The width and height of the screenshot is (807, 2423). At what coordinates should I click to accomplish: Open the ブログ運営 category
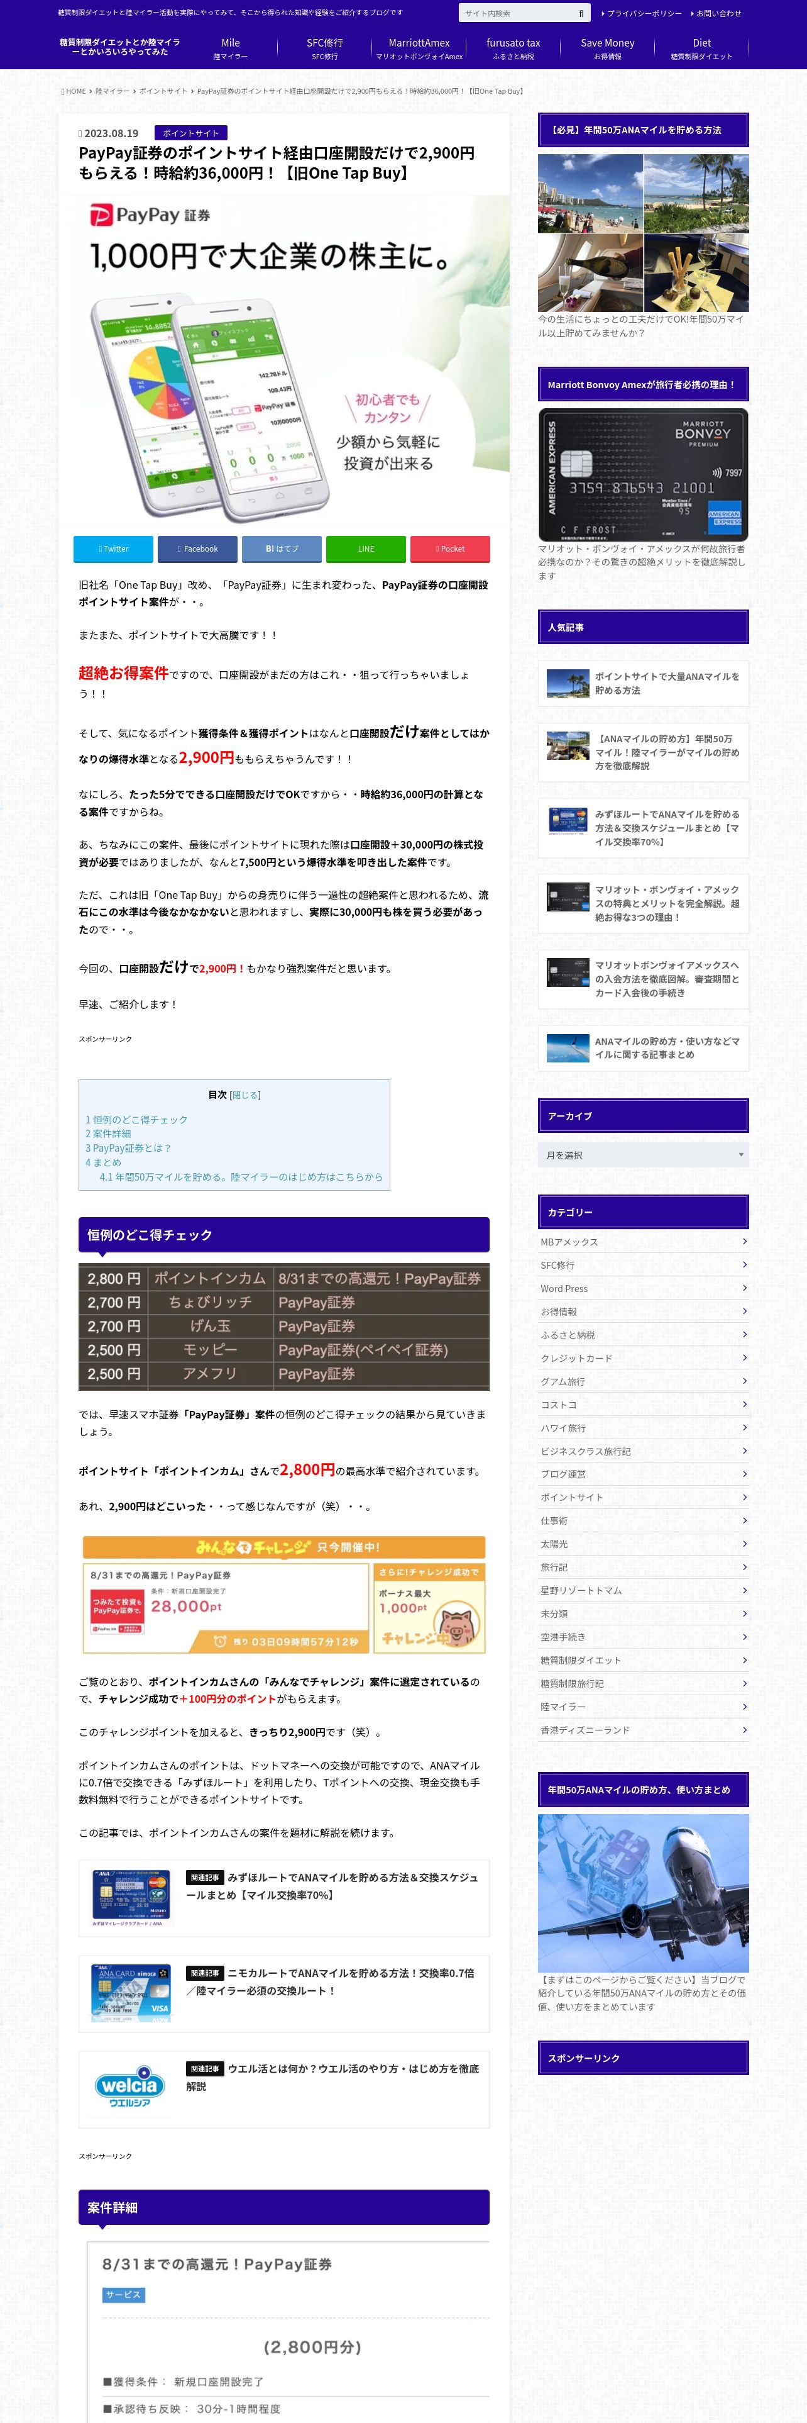642,1474
